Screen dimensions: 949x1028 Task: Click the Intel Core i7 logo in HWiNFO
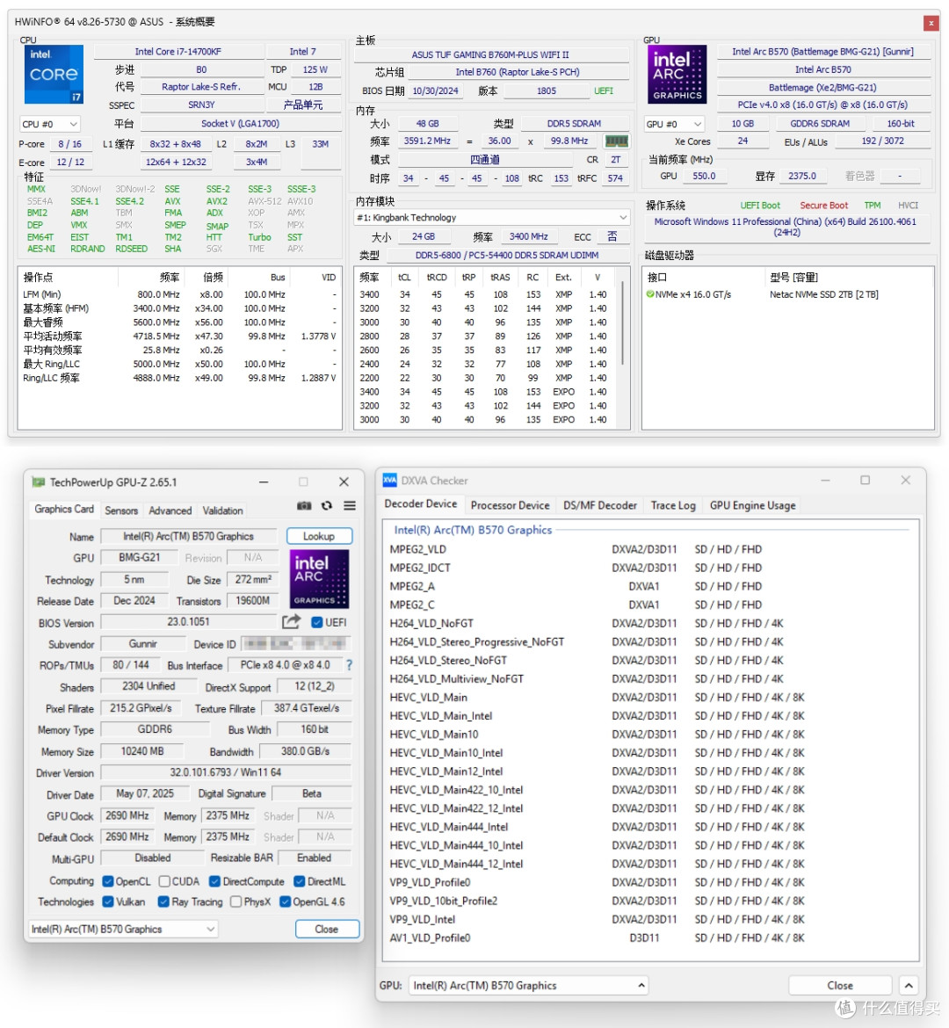(54, 74)
